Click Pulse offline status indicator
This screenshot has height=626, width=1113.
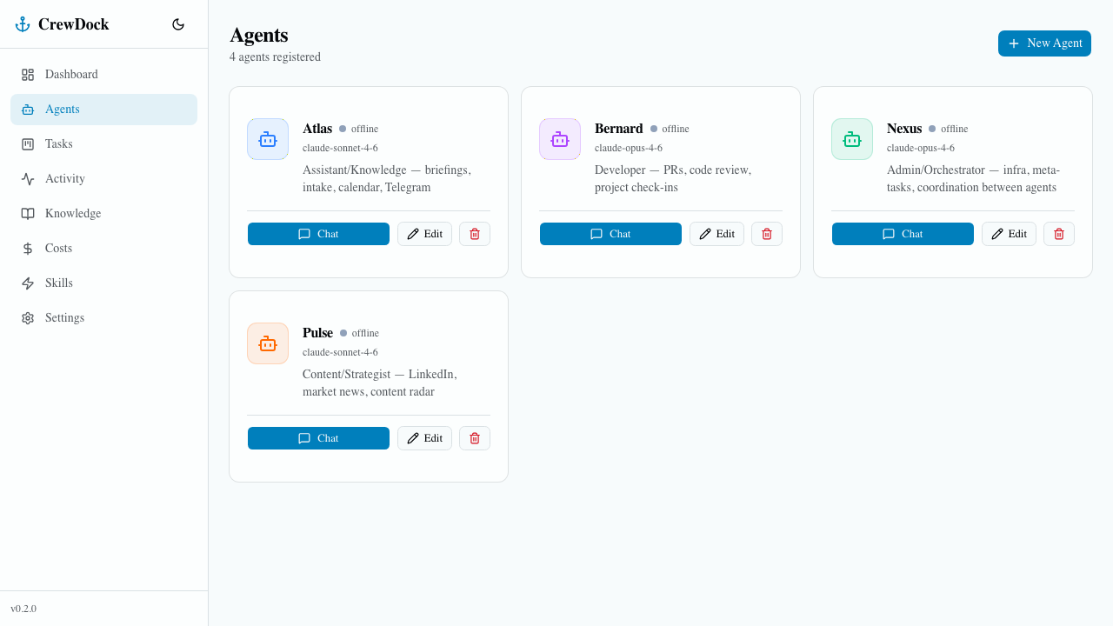point(360,333)
